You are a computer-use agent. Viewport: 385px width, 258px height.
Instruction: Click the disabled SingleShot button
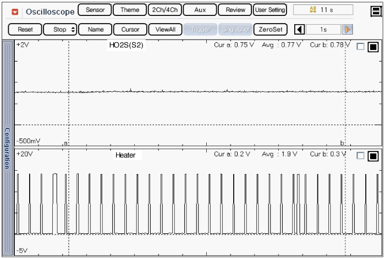tap(235, 30)
